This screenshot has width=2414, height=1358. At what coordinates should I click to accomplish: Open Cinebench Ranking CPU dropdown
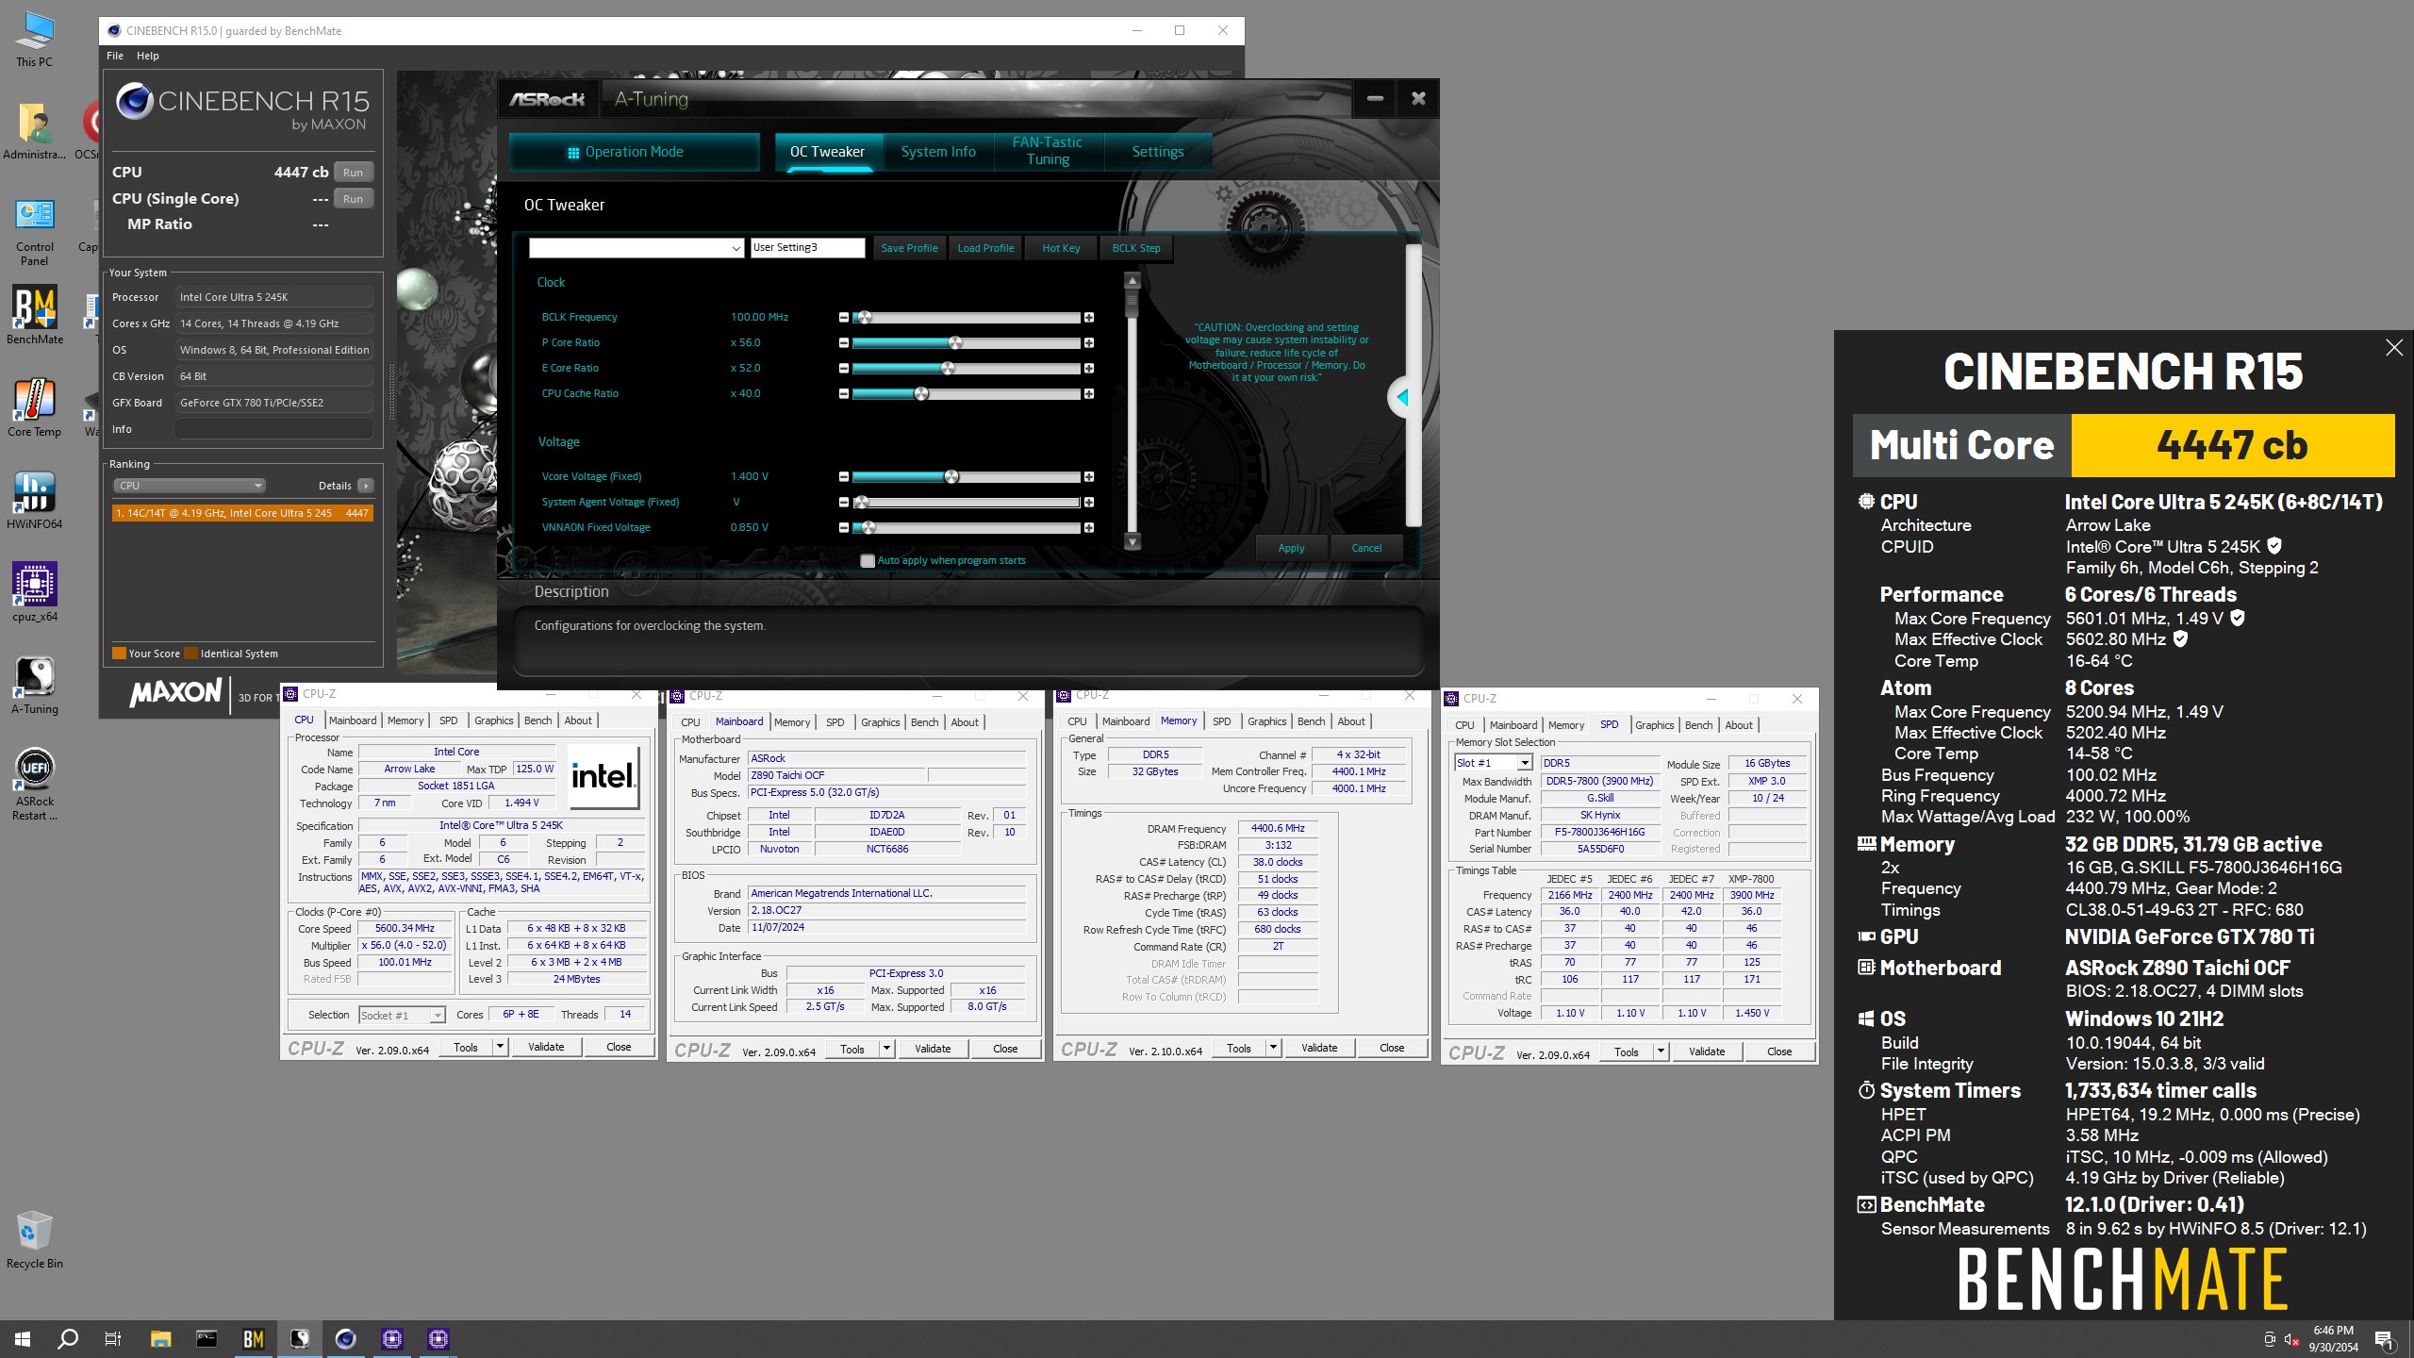(x=190, y=486)
